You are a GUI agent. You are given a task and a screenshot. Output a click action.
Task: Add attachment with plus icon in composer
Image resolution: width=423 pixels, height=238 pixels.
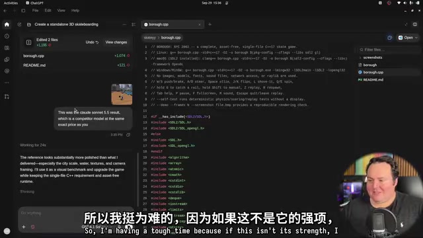[x=24, y=227]
